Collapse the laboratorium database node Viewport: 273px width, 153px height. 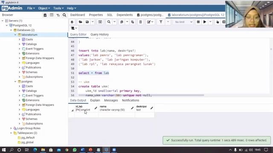[x=15, y=35]
